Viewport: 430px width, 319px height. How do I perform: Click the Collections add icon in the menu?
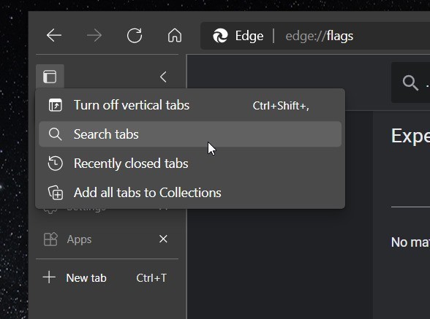coord(56,193)
